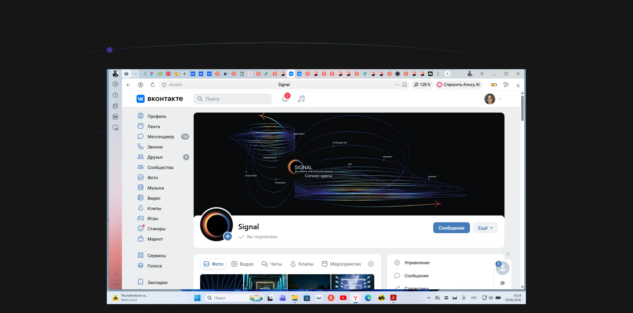
Task: Open the Signal cover image
Action: coord(349,164)
